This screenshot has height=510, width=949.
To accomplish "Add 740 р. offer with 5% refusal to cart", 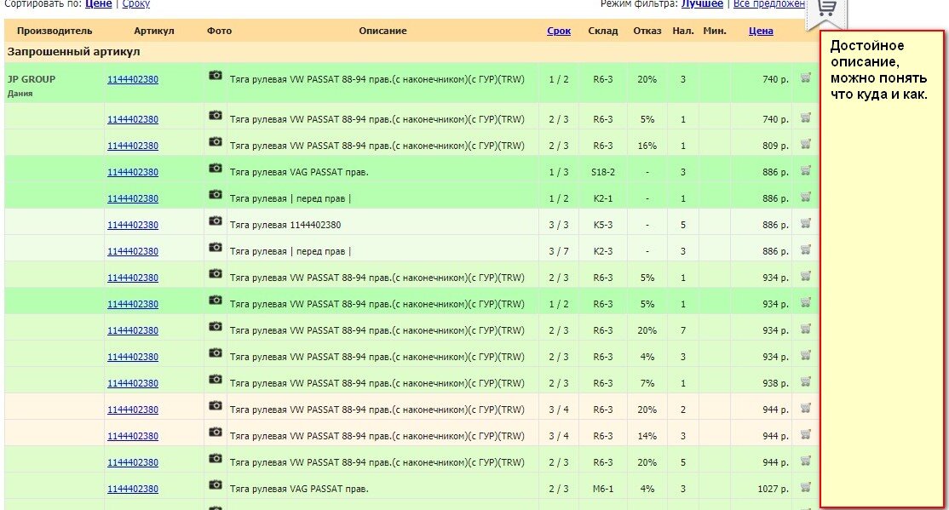I will tap(806, 118).
